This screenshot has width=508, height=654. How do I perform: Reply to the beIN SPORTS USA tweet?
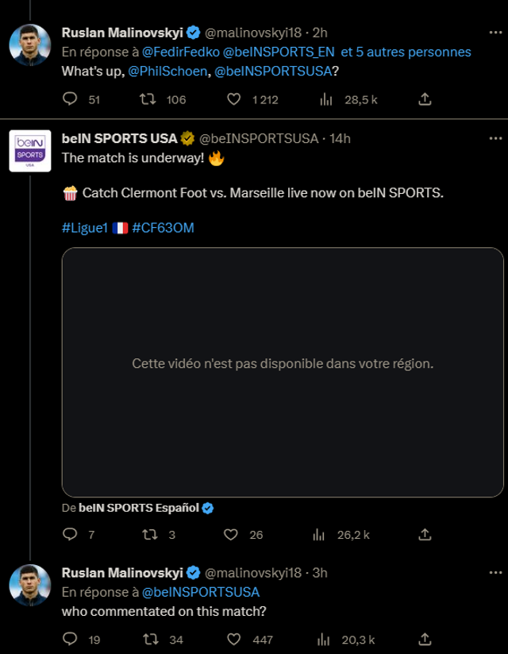pyautogui.click(x=70, y=535)
